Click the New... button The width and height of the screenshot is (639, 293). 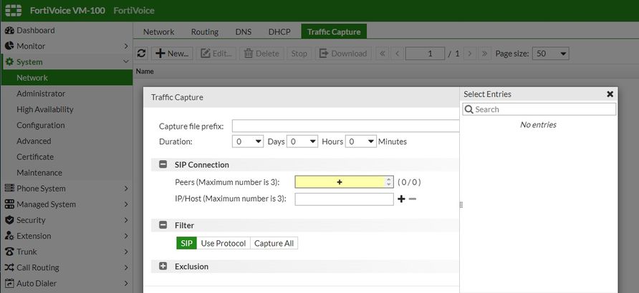[173, 53]
